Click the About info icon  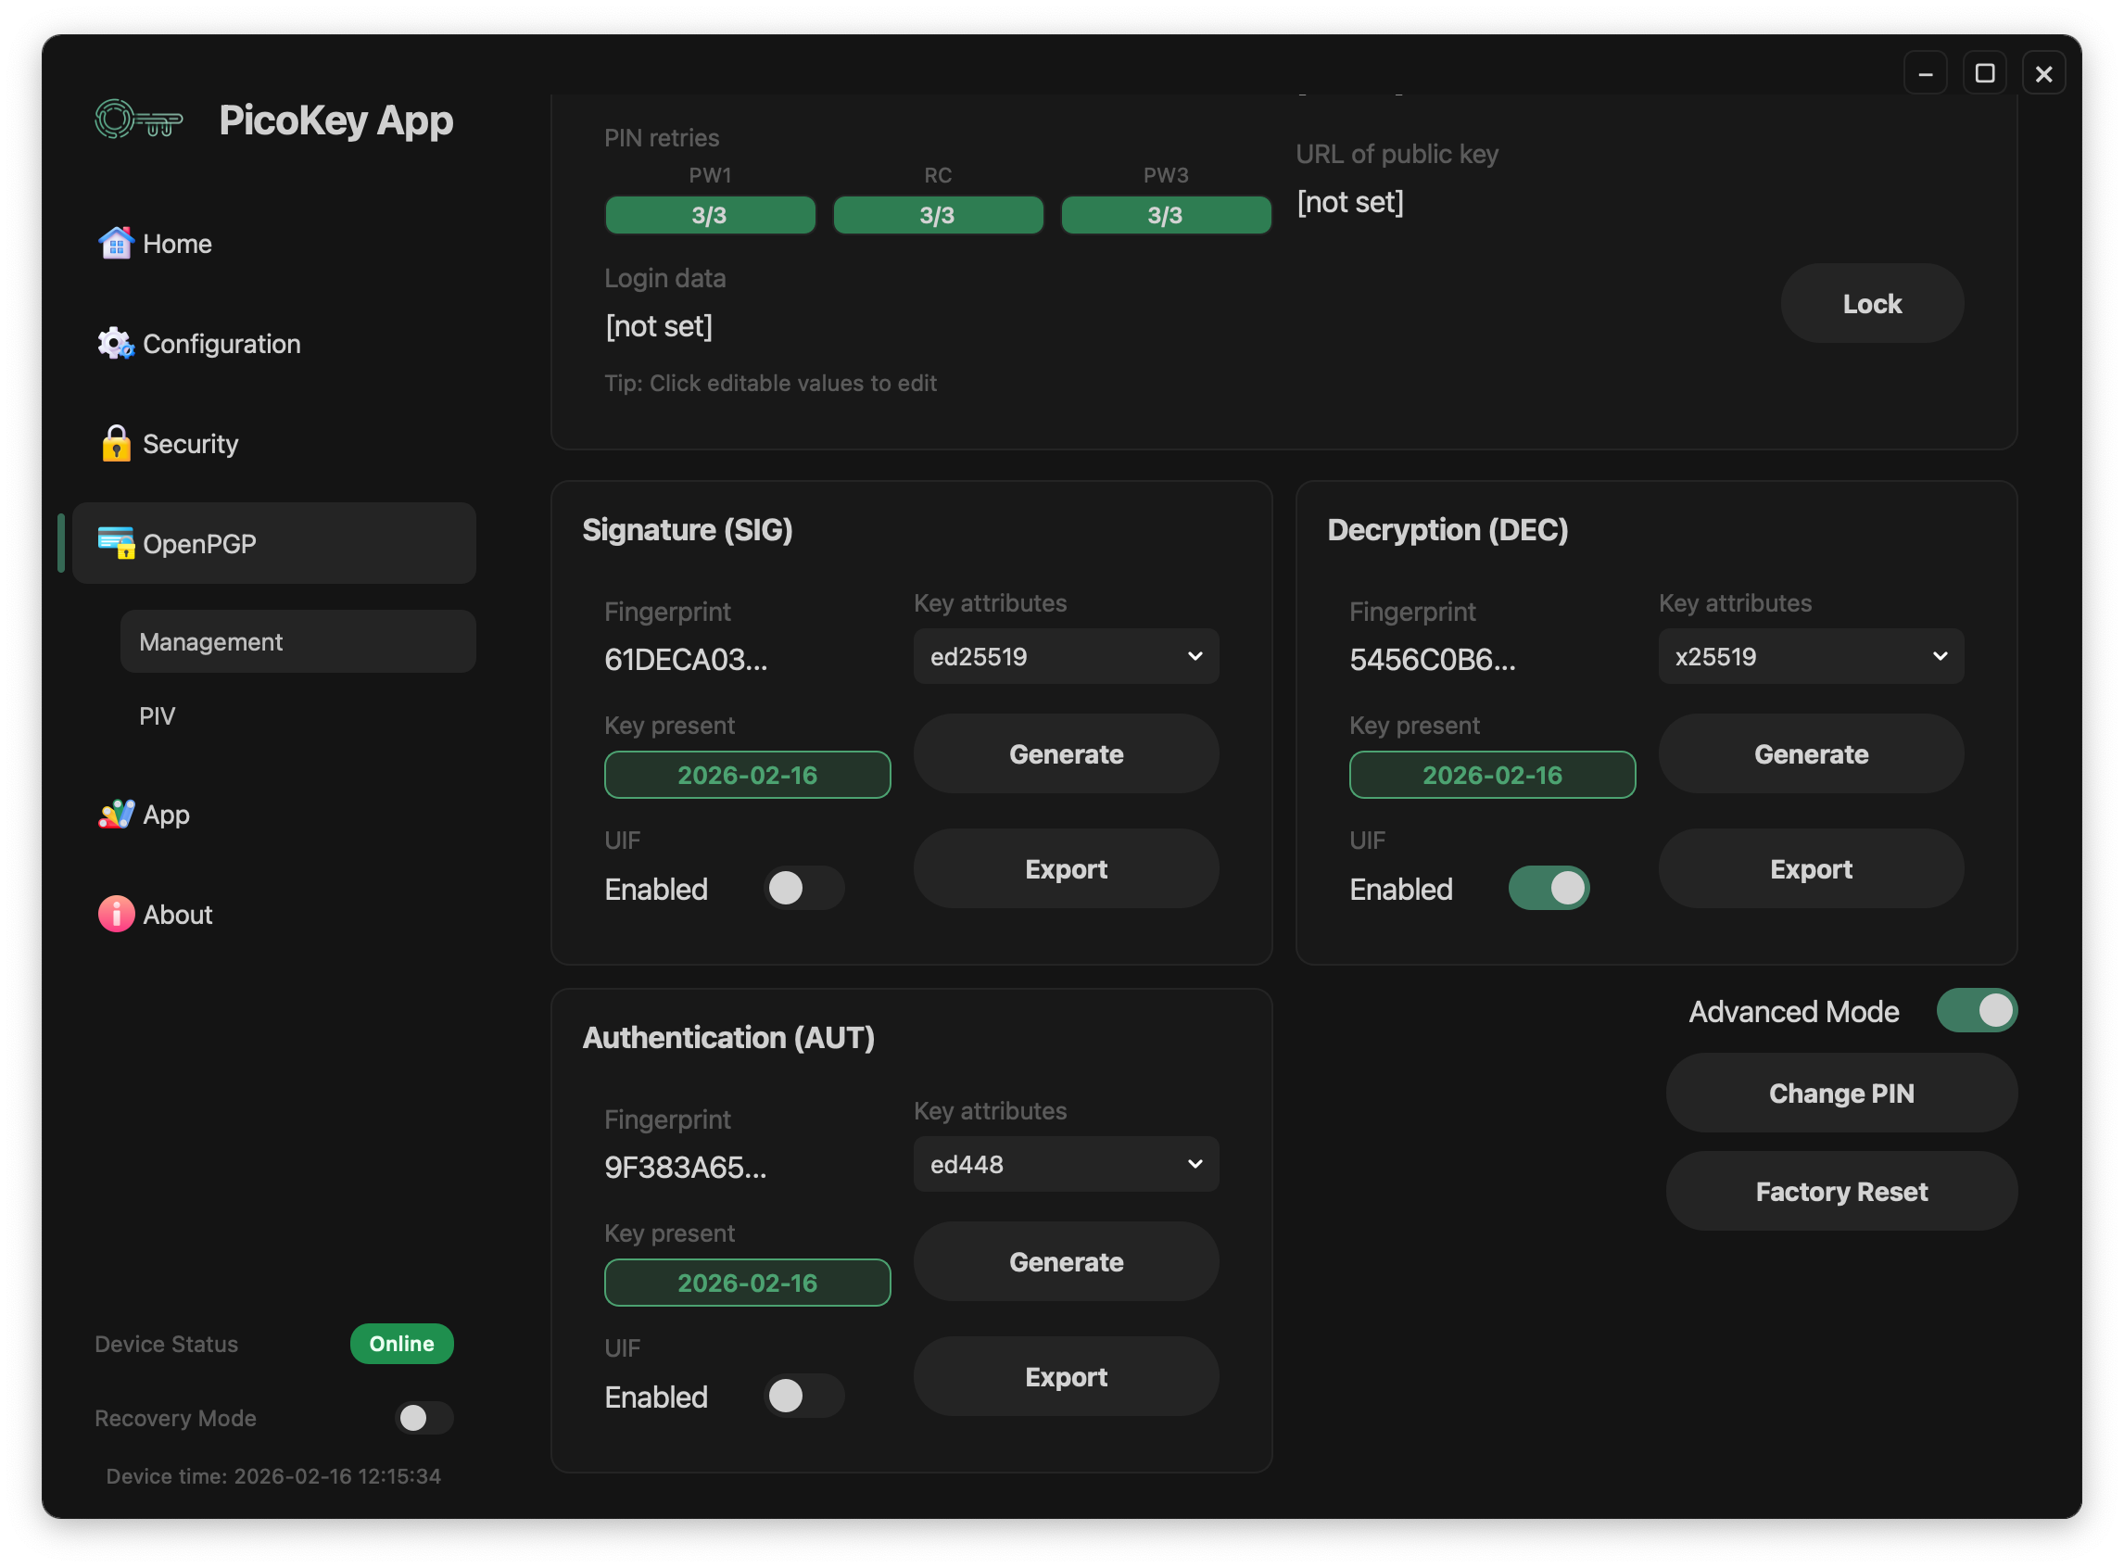coord(116,914)
